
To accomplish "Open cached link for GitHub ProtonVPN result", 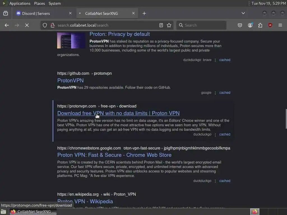I will click(225, 93).
